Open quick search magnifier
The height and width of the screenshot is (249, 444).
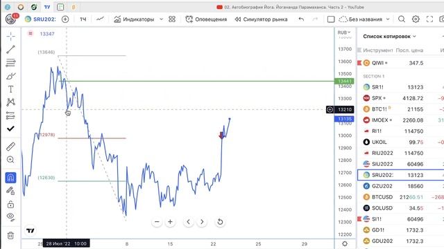(x=402, y=19)
